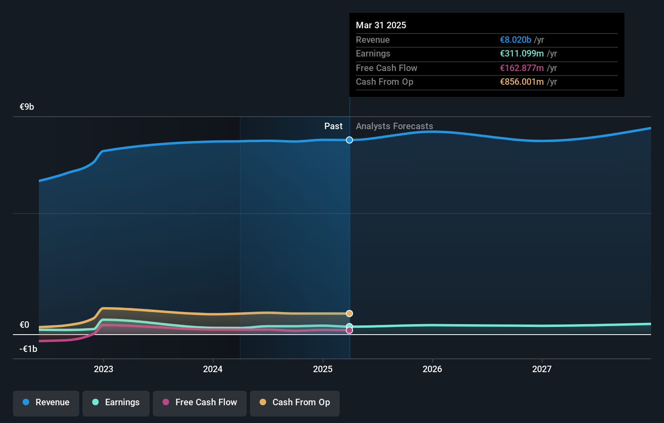Click the 2026 x-axis label

(432, 369)
